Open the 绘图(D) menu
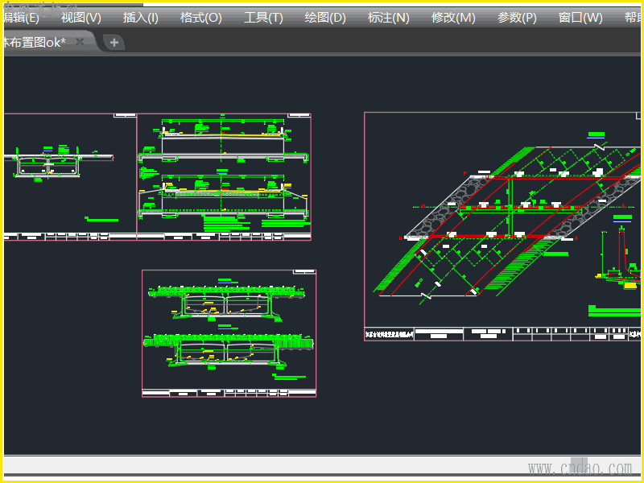Screen dimensions: 644x483 tap(325, 18)
